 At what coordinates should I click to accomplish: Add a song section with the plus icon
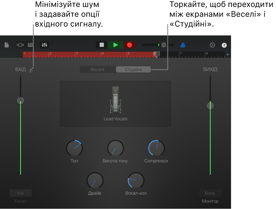coord(228,55)
